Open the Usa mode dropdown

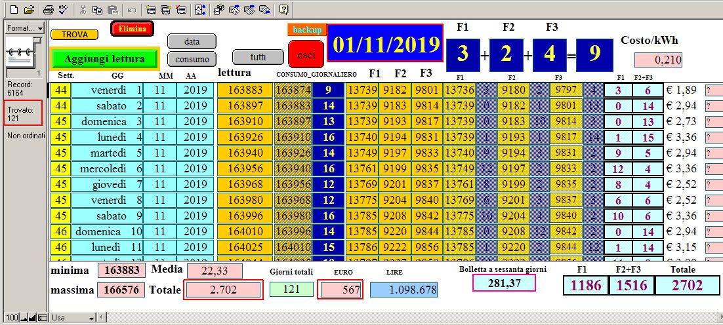(x=73, y=318)
